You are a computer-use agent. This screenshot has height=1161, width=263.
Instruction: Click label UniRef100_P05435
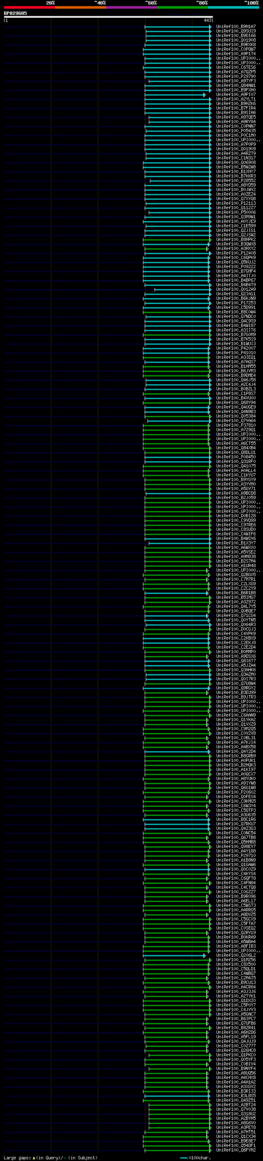pos(236,131)
